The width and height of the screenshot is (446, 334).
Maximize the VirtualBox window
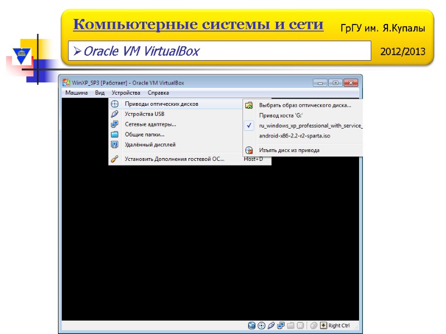(336, 82)
